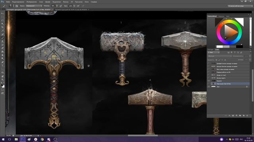Add a layer mask from Layers panel bottom
The width and height of the screenshot is (254, 142).
click(233, 116)
